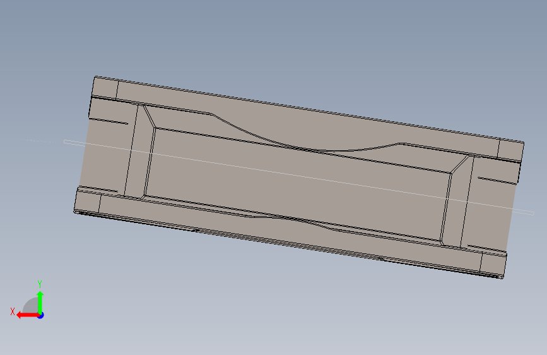Select the top-left corner block of the model

click(x=105, y=88)
